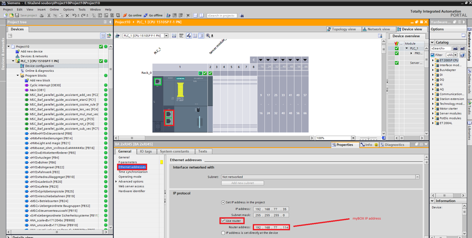The height and width of the screenshot is (238, 472).
Task: Undo the last action
Action: [x=74, y=15]
